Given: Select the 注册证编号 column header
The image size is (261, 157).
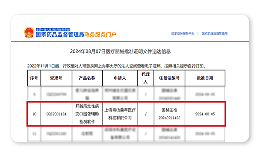Looking at the screenshot, I should (x=170, y=78).
